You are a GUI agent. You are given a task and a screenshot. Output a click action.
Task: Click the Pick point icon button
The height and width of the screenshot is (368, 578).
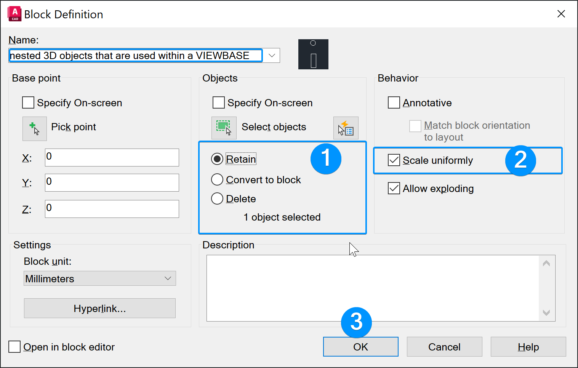34,128
